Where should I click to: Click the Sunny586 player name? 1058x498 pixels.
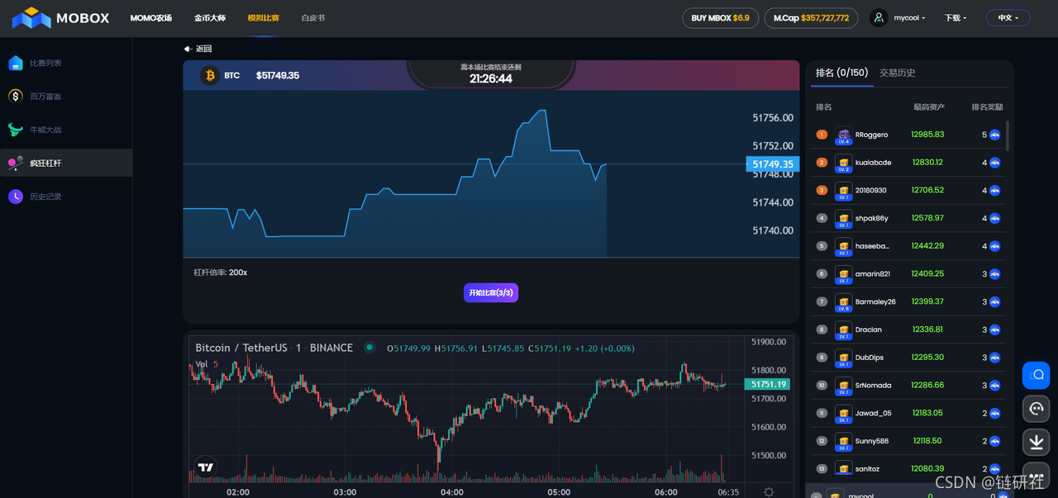(x=872, y=441)
